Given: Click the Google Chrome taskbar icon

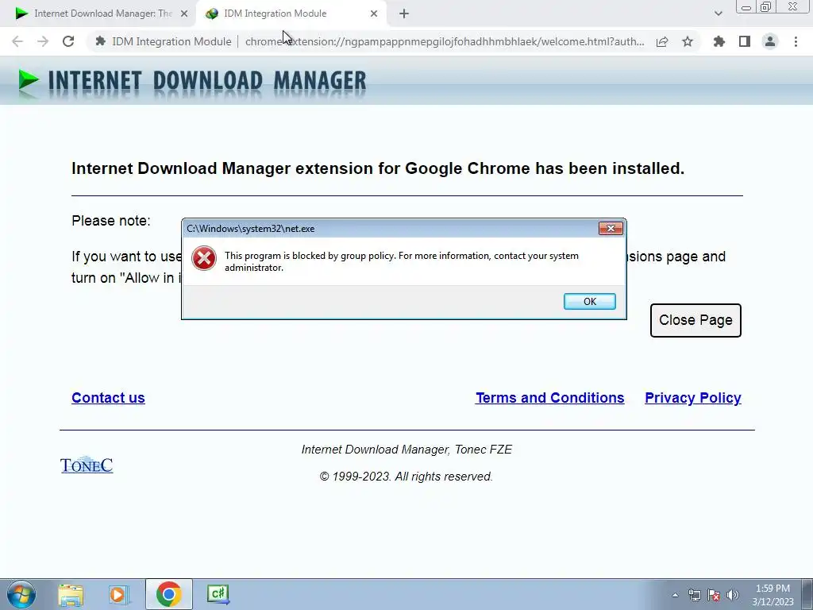Looking at the screenshot, I should [168, 594].
